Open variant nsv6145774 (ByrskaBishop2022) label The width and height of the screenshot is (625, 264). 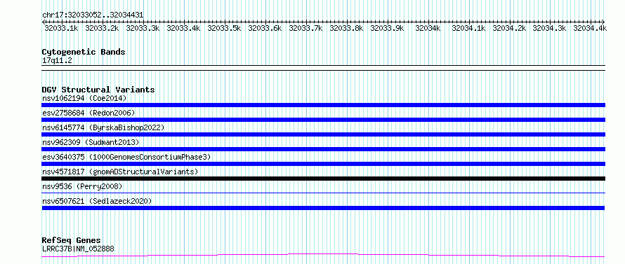[103, 127]
